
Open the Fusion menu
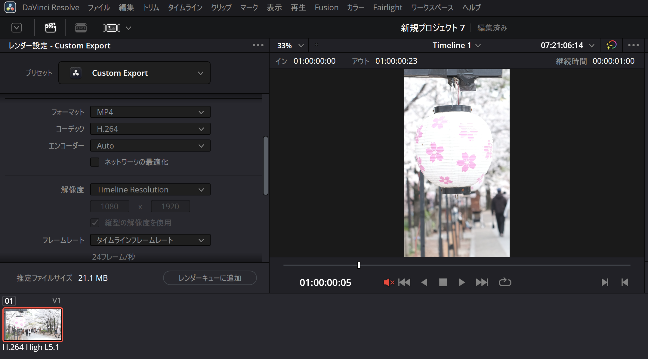326,8
